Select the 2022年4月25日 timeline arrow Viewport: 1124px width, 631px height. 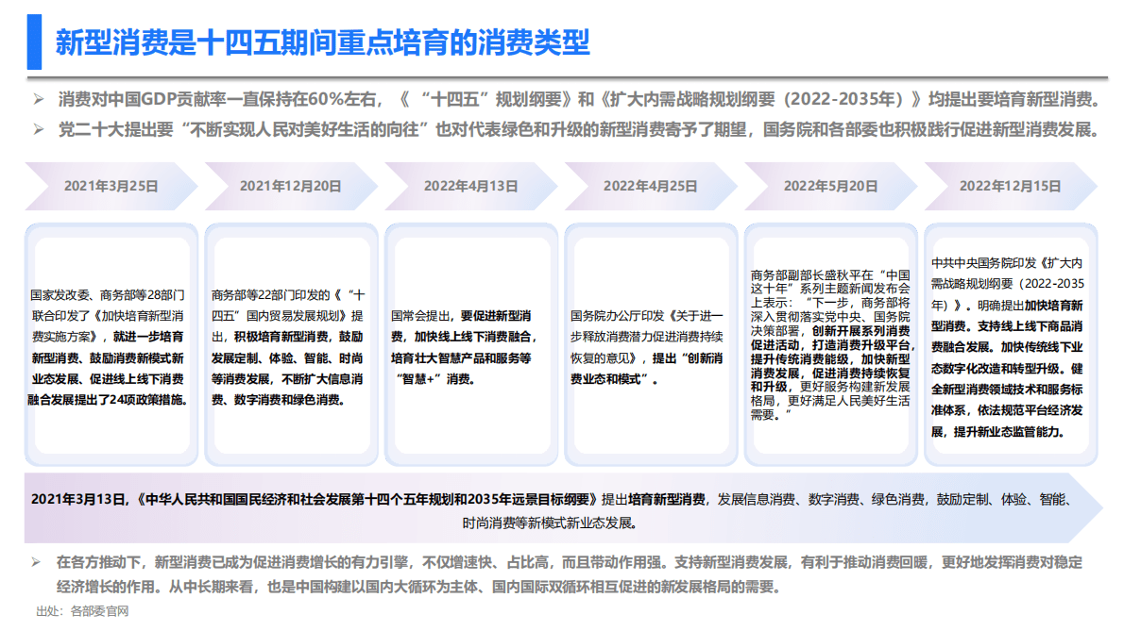(652, 186)
